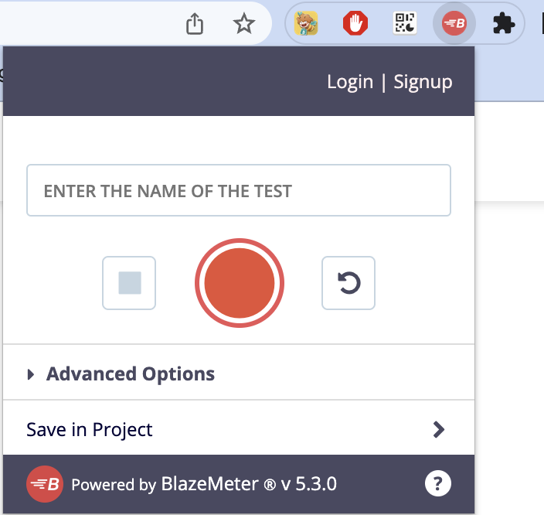Click the browser address bar
The width and height of the screenshot is (544, 515).
(x=93, y=25)
